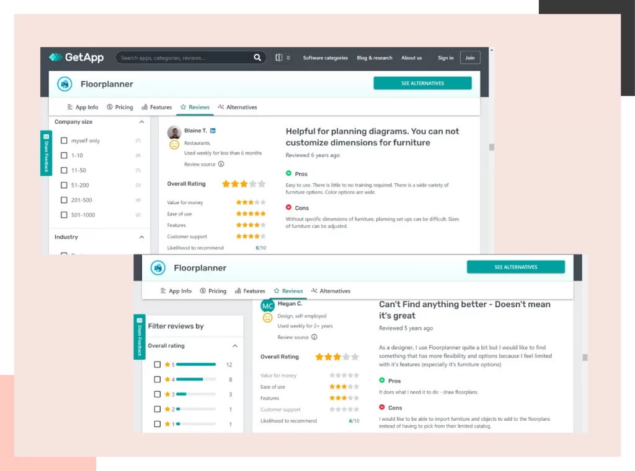Check the 2-star rating filter box
This screenshot has height=471, width=635.
pyautogui.click(x=157, y=409)
